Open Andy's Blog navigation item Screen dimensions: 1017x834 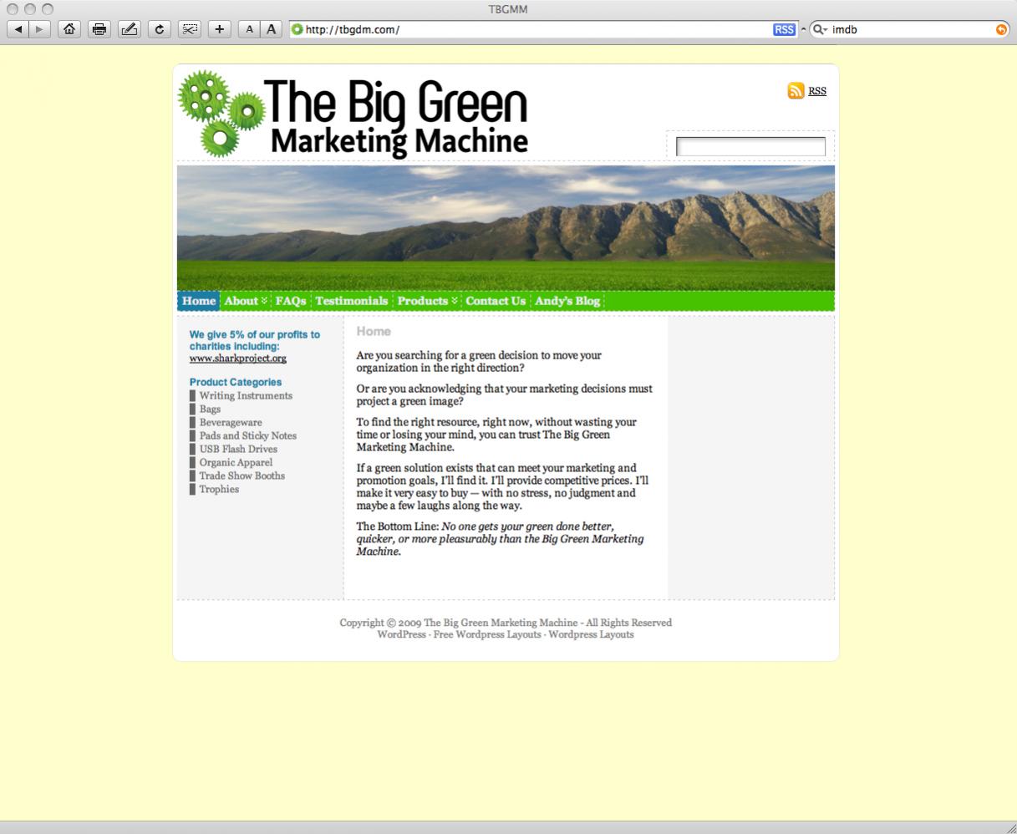pyautogui.click(x=567, y=301)
